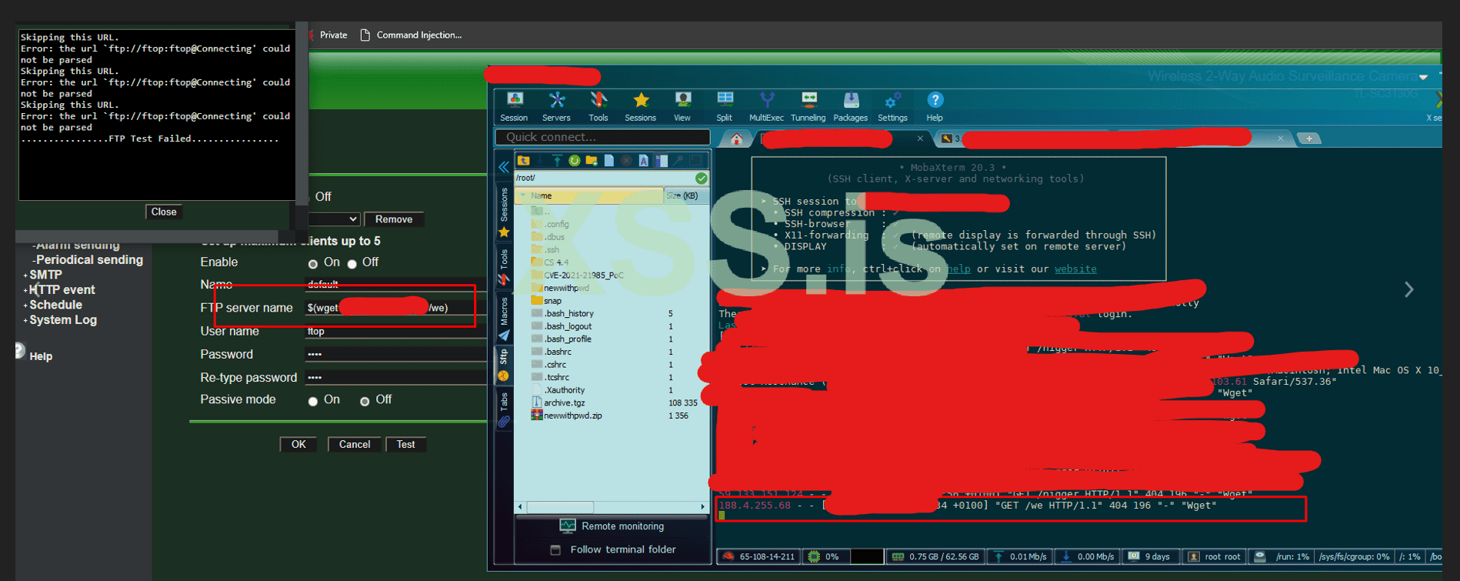The width and height of the screenshot is (1460, 581).
Task: Click the Close button under FTP test output
Action: pos(164,212)
